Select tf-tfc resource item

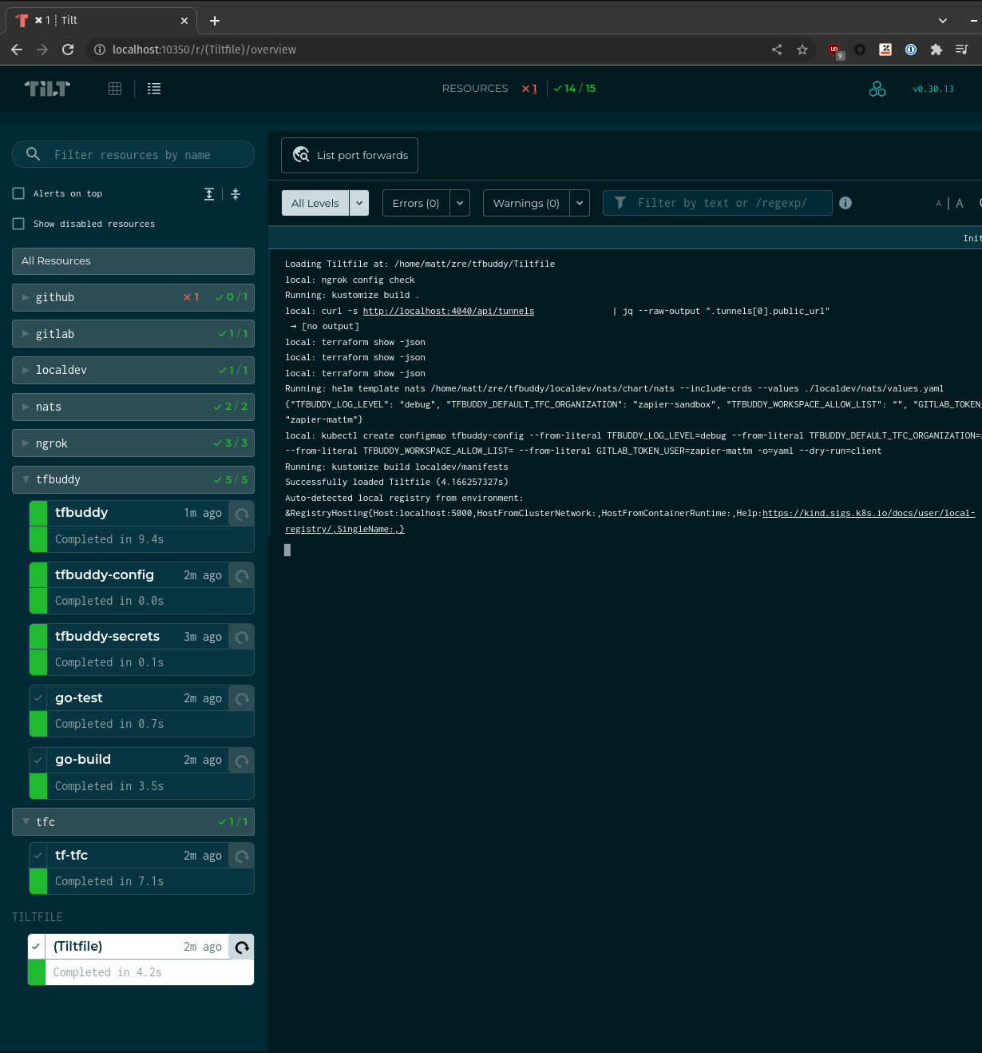[x=141, y=868]
